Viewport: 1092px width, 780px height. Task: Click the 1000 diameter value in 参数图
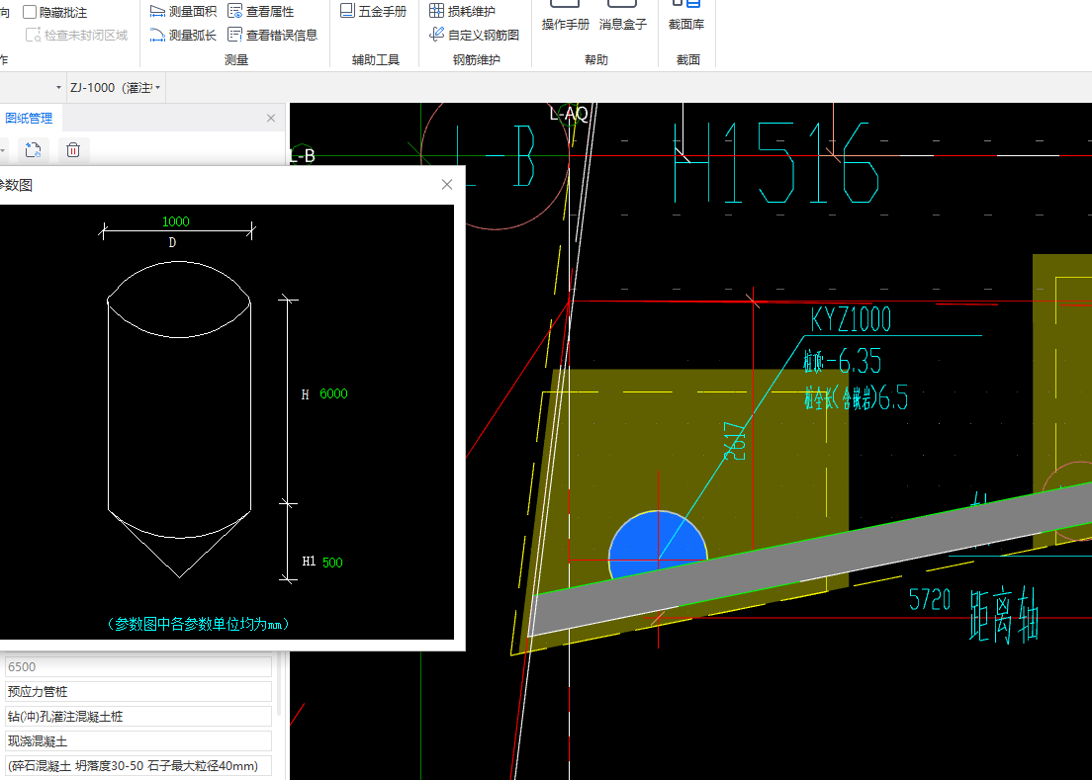click(175, 221)
